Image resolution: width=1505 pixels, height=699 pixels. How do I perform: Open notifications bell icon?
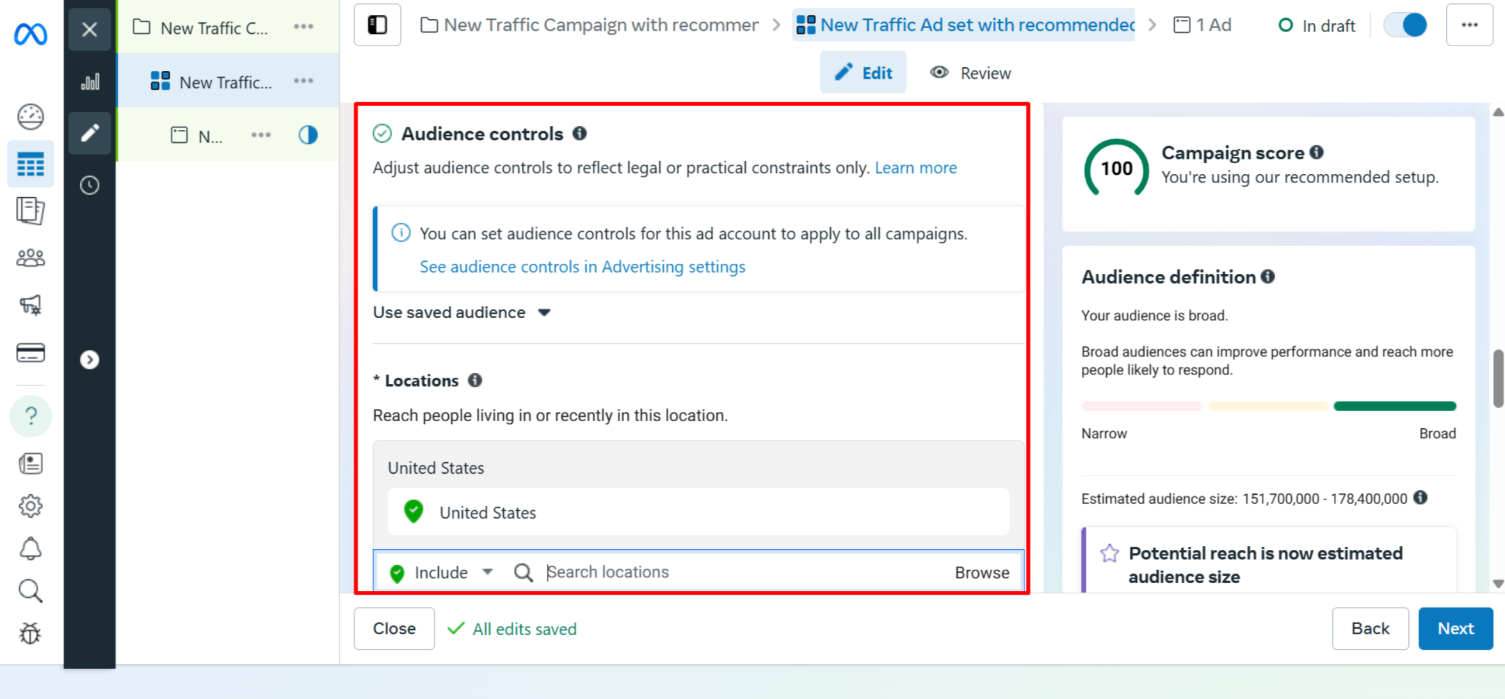(x=30, y=549)
